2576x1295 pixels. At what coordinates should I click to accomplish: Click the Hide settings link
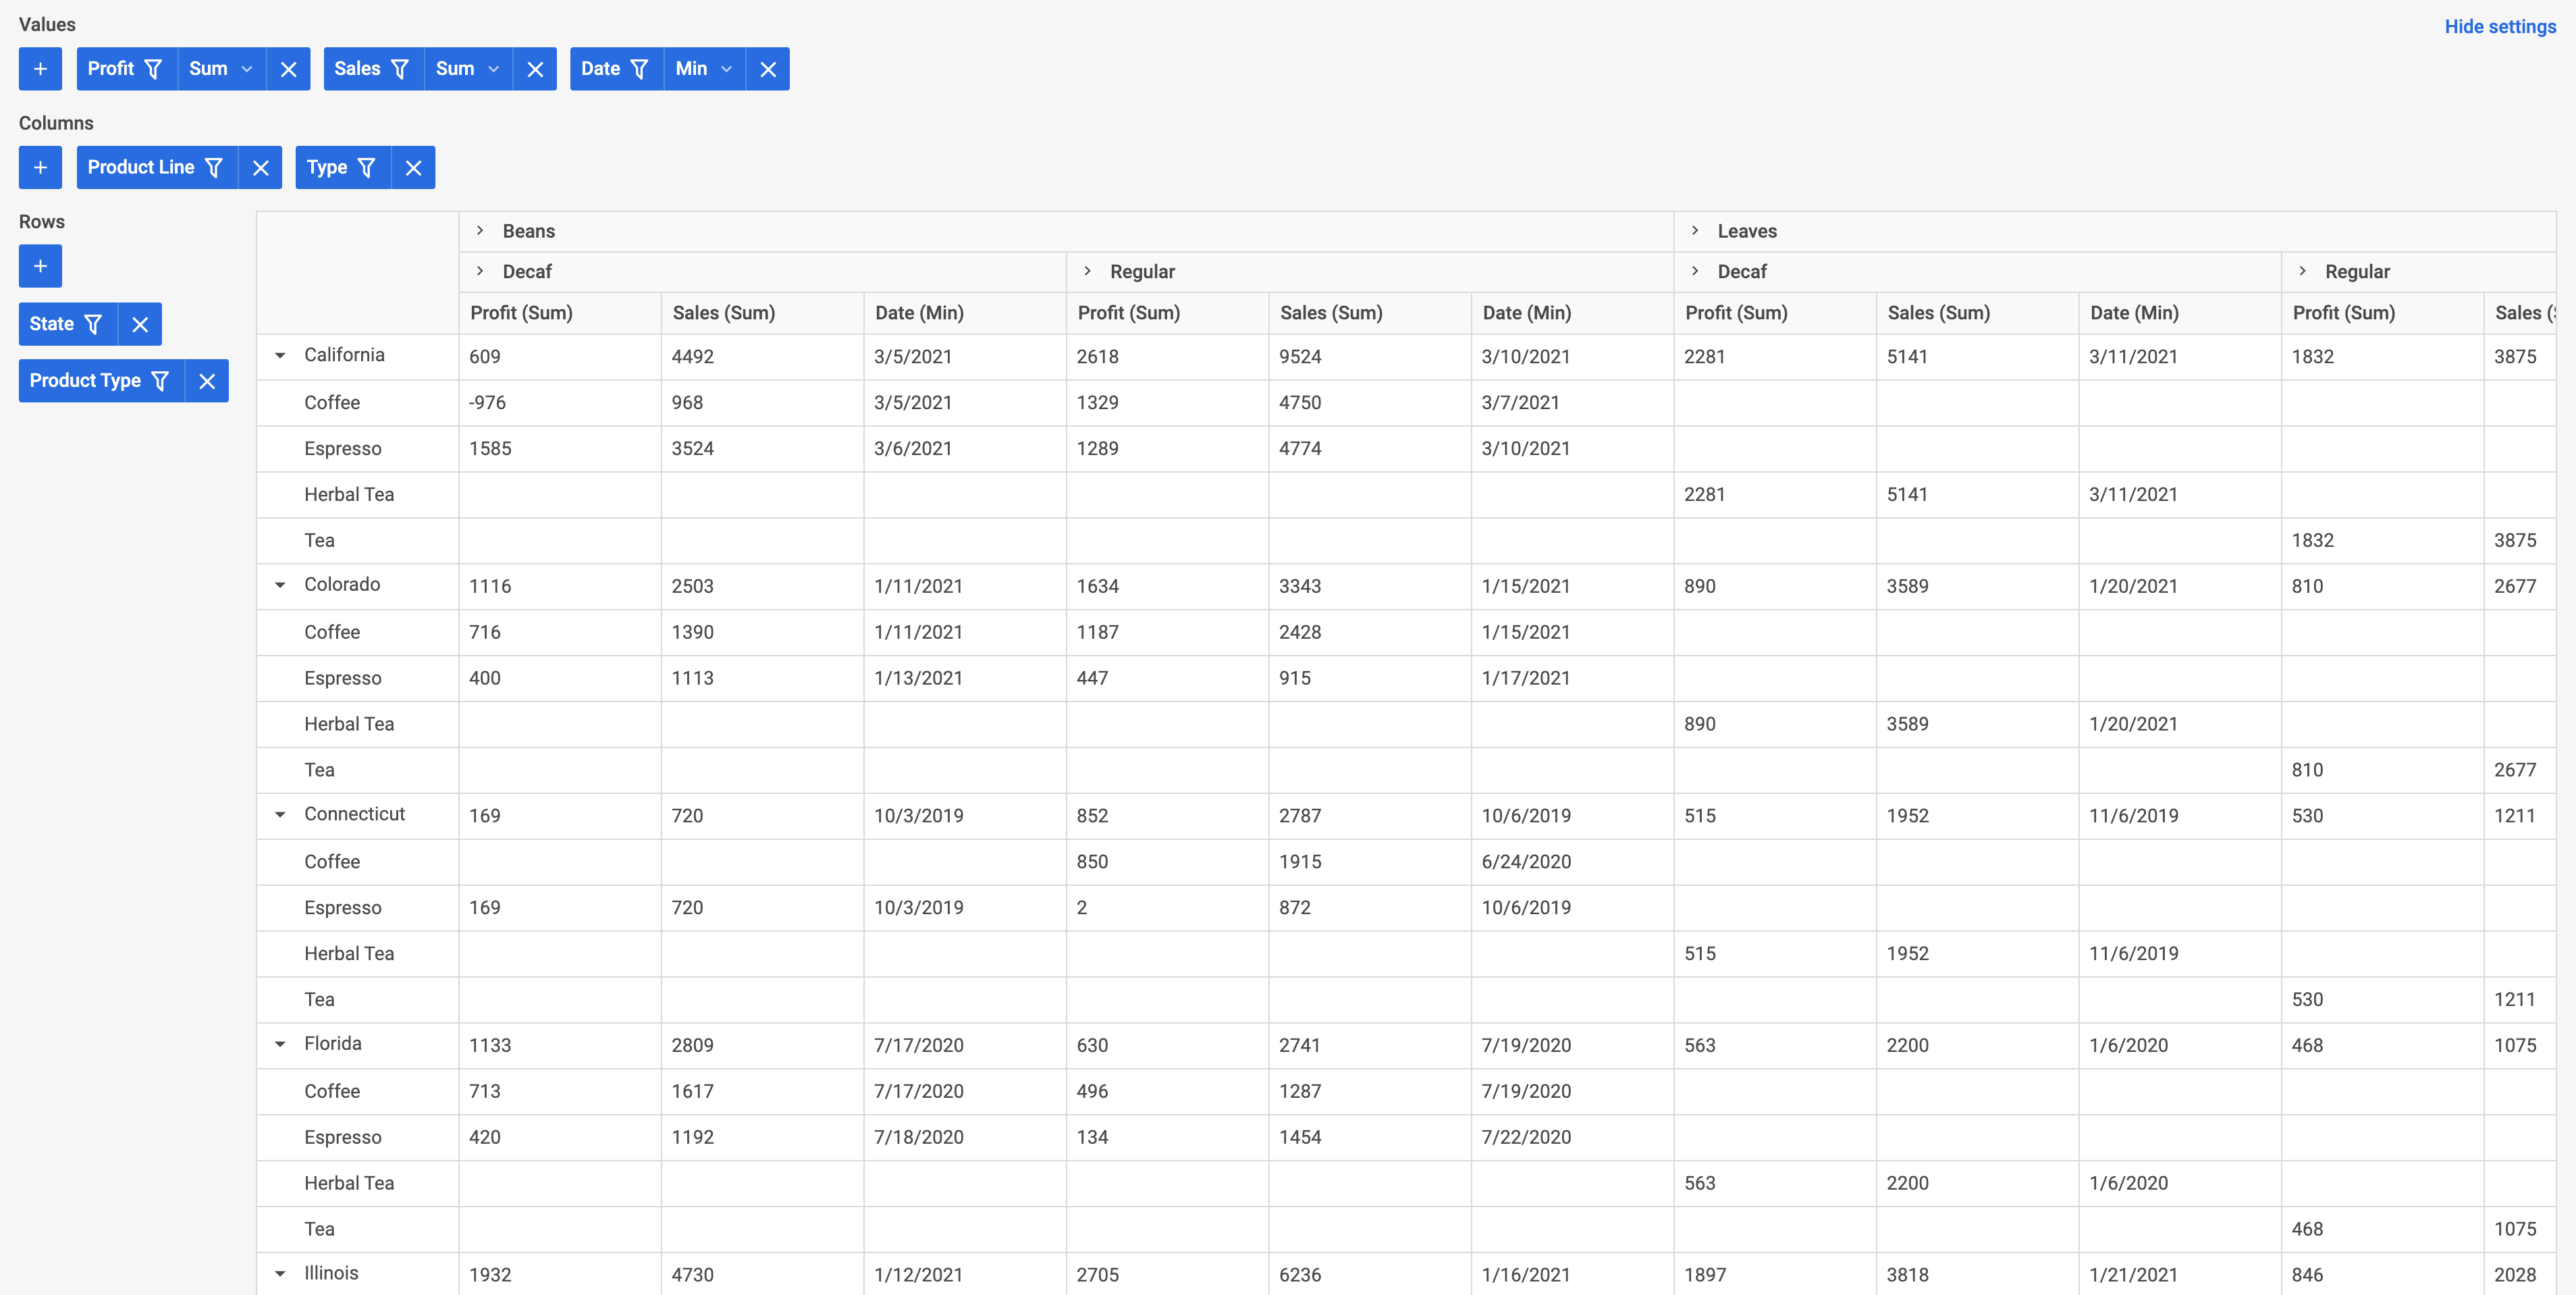point(2499,27)
